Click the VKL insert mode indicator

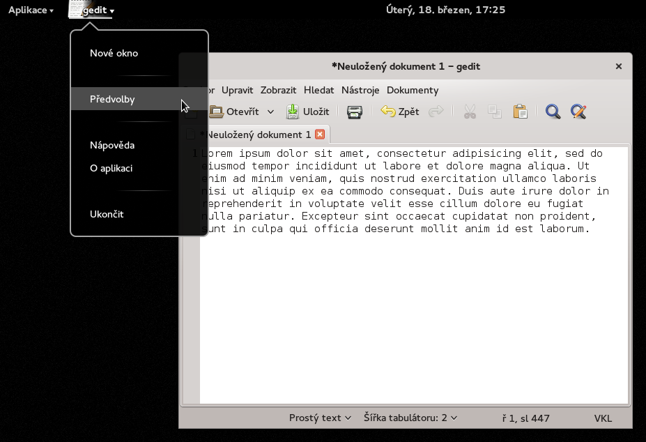603,418
